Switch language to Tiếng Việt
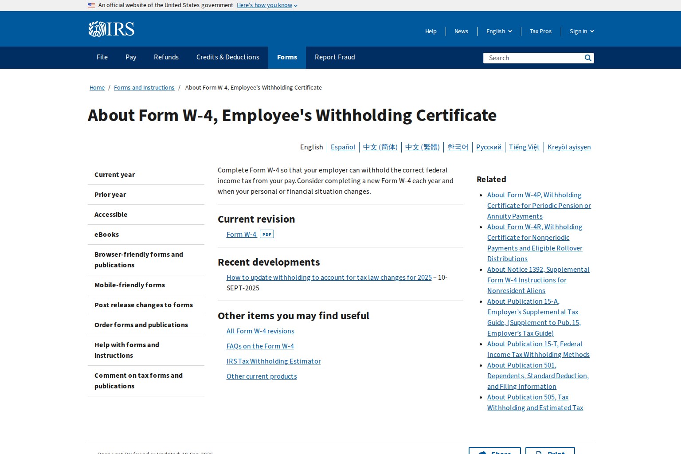 click(x=524, y=147)
